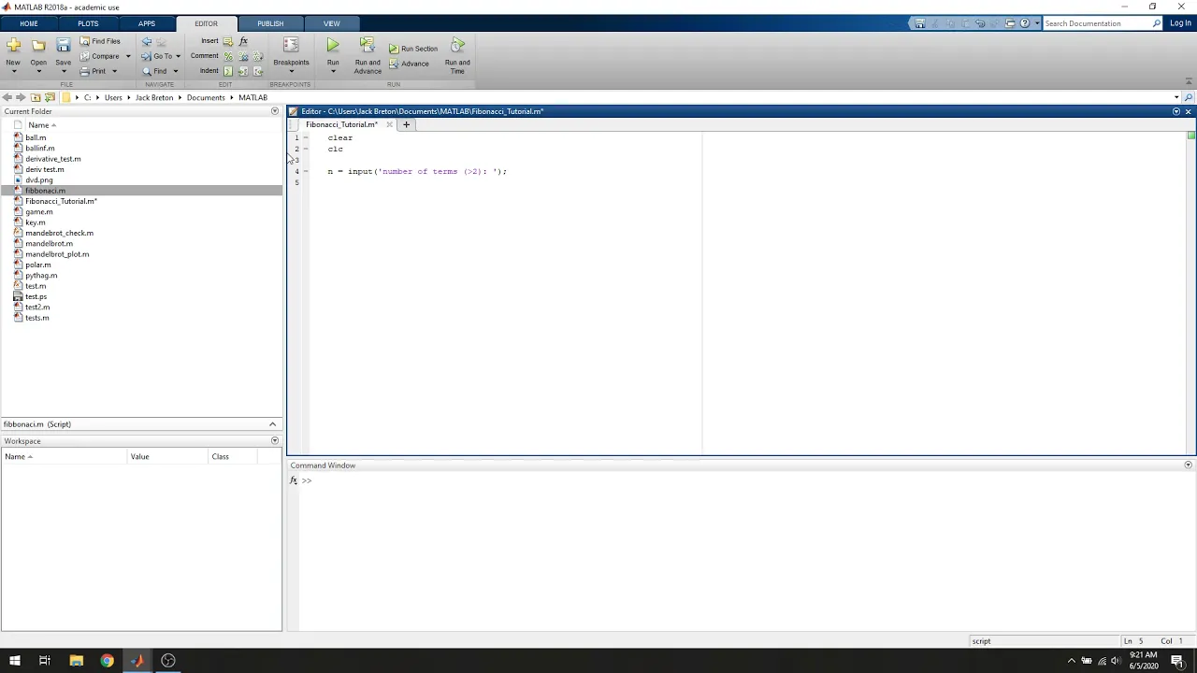The height and width of the screenshot is (673, 1197).
Task: Switch to the PLOTS tab
Action: [88, 23]
